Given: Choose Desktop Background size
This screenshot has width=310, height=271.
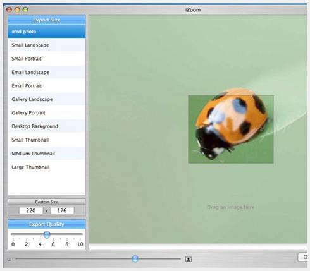Looking at the screenshot, I should [47, 126].
